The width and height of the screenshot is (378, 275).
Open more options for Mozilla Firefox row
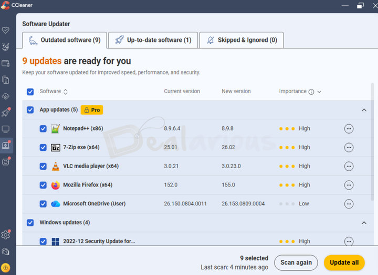coord(349,185)
